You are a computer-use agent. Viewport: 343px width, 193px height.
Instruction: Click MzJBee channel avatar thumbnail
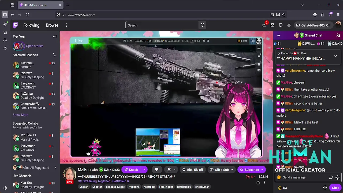tap(70, 175)
